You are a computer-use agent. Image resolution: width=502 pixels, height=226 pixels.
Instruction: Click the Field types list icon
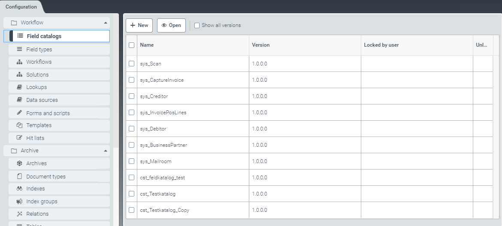(19, 49)
